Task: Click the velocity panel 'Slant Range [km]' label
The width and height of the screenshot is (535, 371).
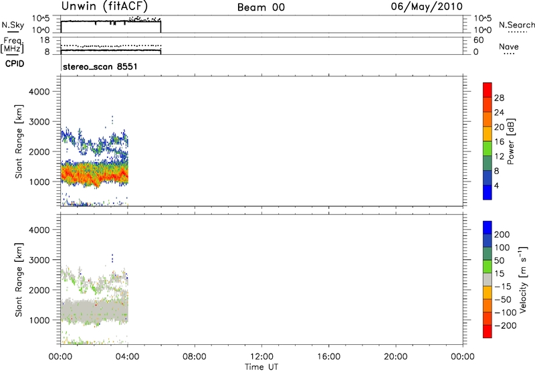Action: coord(19,280)
